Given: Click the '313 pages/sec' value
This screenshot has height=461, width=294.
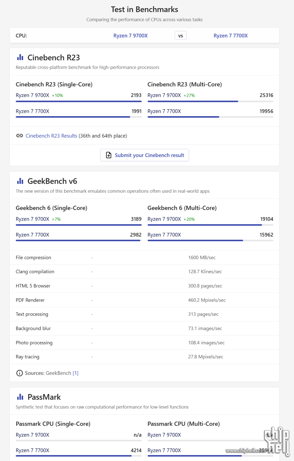Looking at the screenshot, I should click(x=203, y=314).
